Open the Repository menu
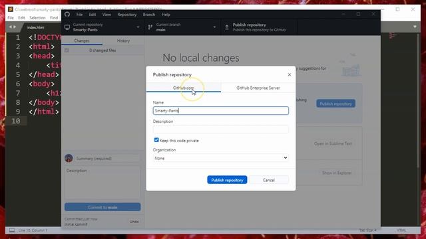 (127, 15)
